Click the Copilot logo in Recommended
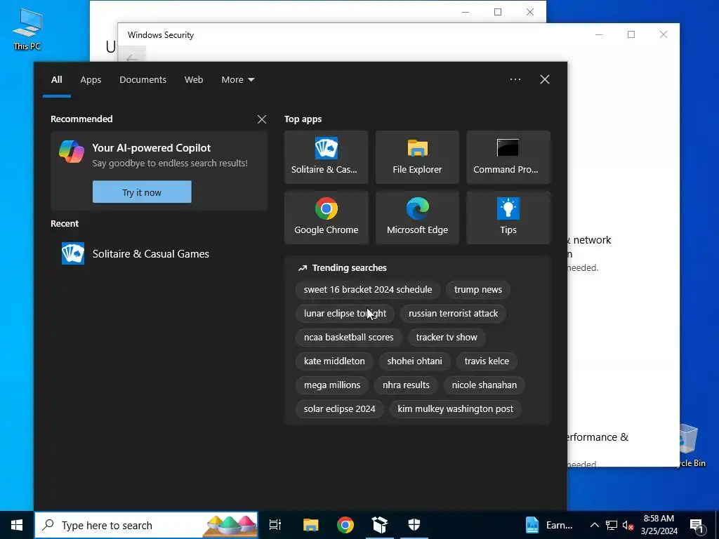This screenshot has width=719, height=539. pos(72,152)
